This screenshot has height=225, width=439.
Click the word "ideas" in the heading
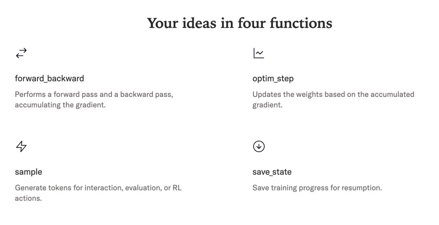click(x=205, y=23)
